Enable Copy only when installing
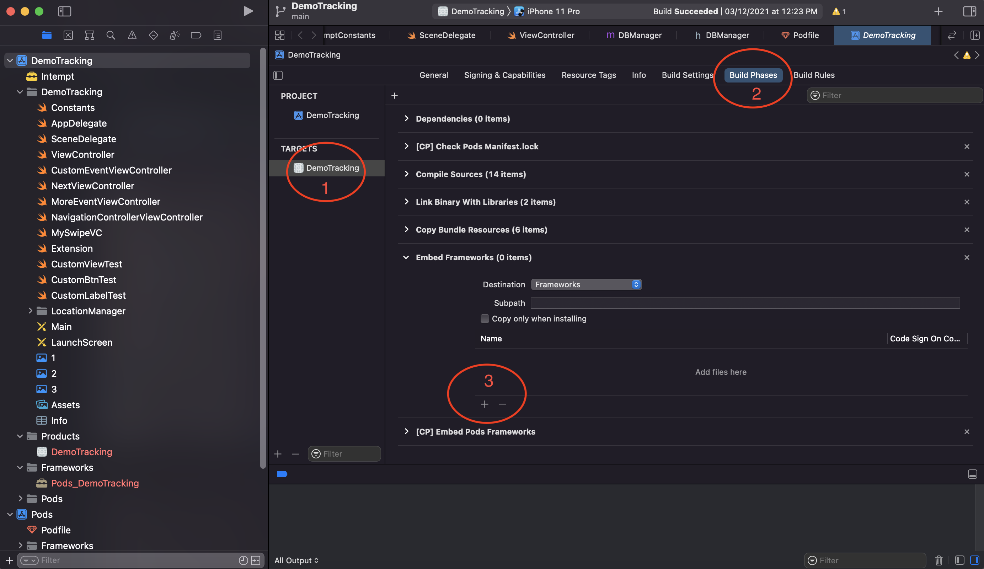The image size is (984, 569). 485,319
